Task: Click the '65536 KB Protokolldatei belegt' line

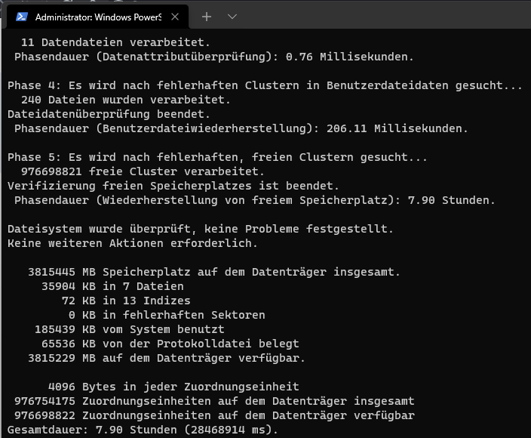Action: [x=170, y=344]
